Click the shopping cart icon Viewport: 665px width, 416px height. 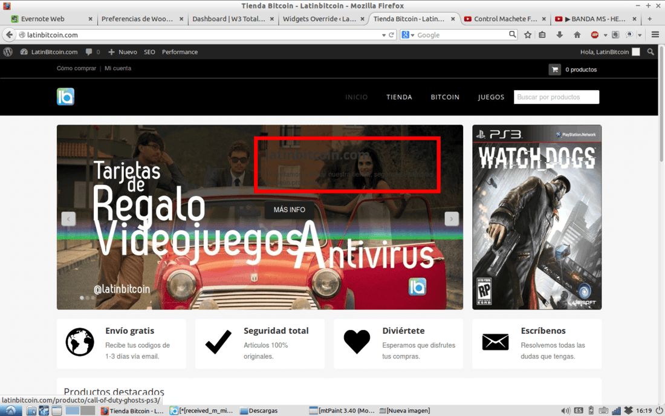555,70
